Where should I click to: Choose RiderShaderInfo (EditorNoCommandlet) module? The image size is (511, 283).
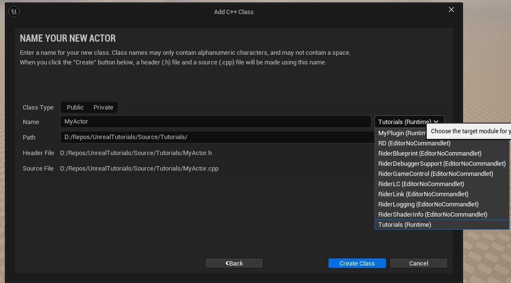(x=442, y=214)
